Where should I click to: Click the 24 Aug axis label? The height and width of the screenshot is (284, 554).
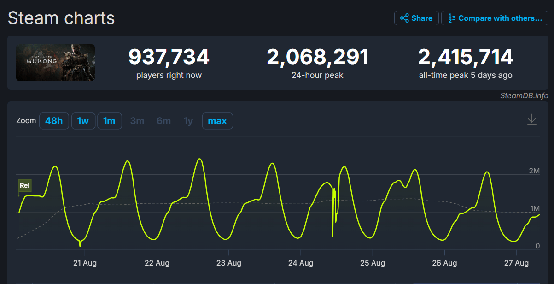pyautogui.click(x=301, y=263)
